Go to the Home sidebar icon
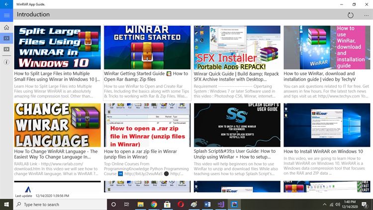 pyautogui.click(x=6, y=28)
